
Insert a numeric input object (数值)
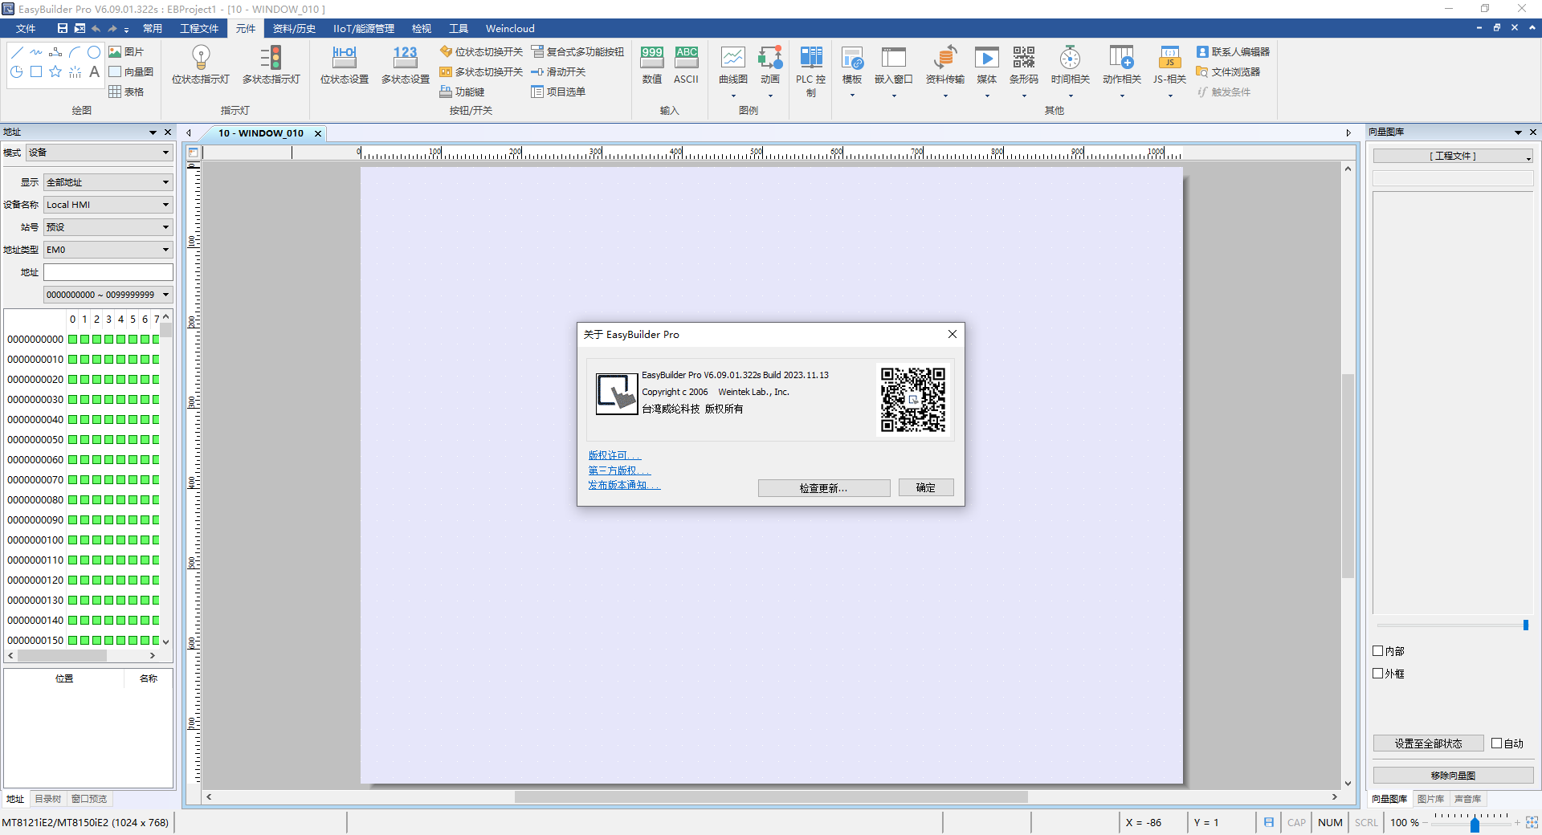point(652,64)
